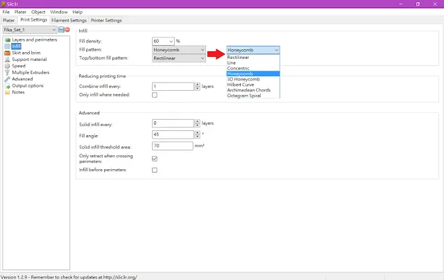444x280 pixels.
Task: Decrease Solid infill every spinner down
Action: pyautogui.click(x=197, y=125)
